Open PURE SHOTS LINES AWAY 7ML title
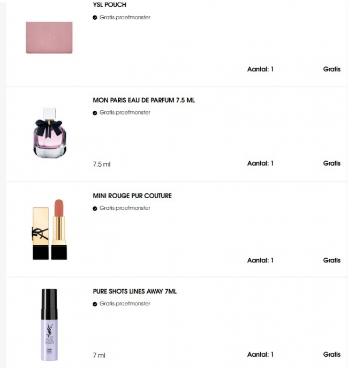The width and height of the screenshot is (348, 368). [134, 291]
